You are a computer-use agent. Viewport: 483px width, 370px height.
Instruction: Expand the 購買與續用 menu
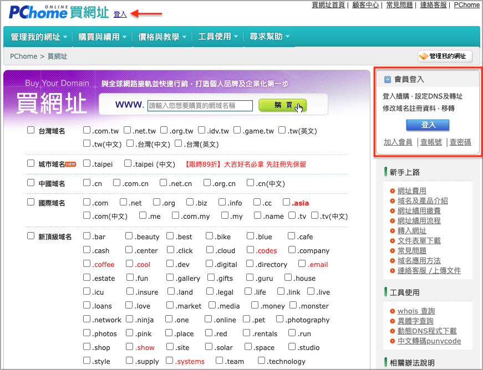click(102, 37)
